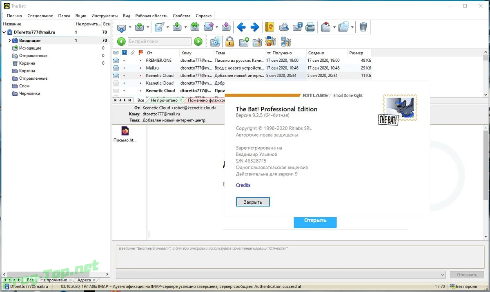Select the Спам folder

[24, 86]
